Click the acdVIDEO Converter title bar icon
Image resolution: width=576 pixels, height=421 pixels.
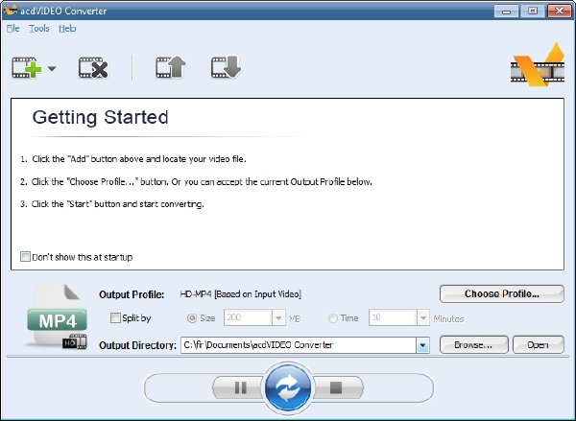10,11
